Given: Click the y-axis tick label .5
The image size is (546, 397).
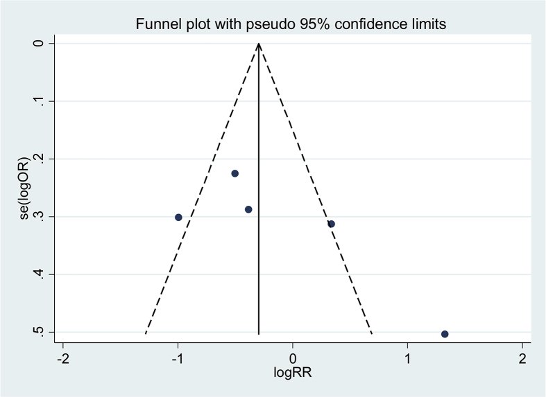Looking at the screenshot, I should click(x=40, y=332).
